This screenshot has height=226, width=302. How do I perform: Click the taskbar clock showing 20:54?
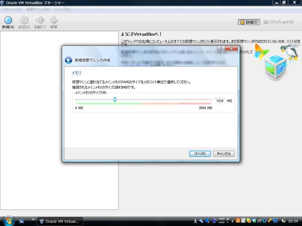(x=293, y=221)
